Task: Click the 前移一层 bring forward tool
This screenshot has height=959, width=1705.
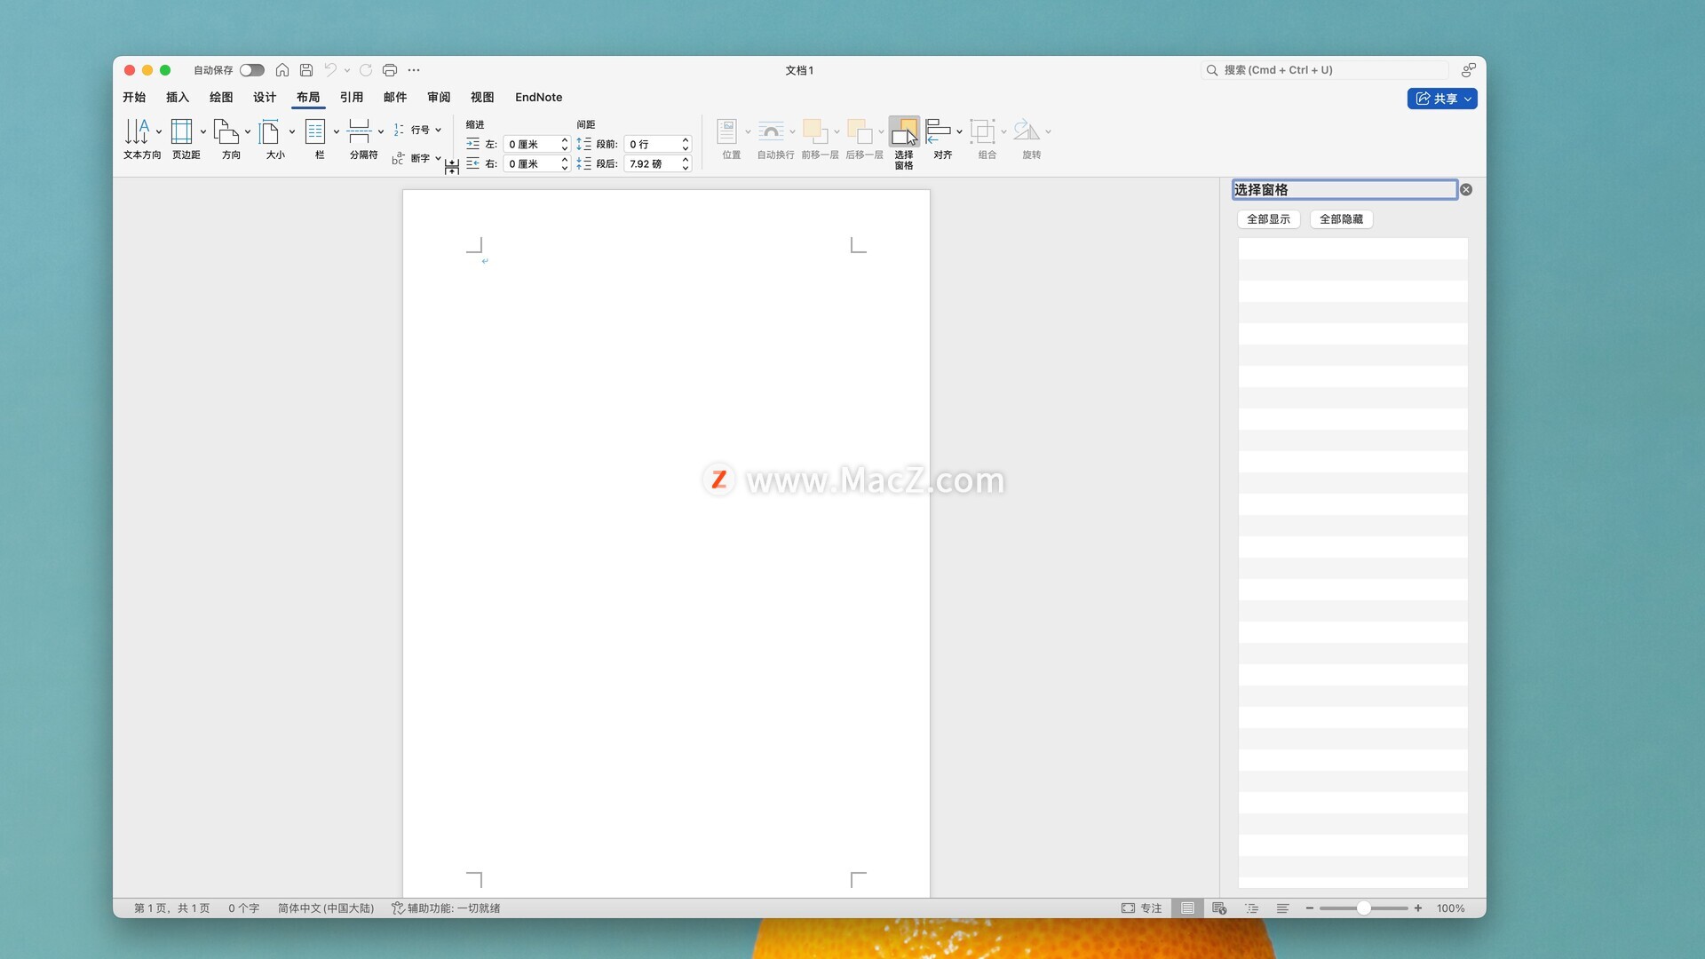Action: tap(820, 139)
